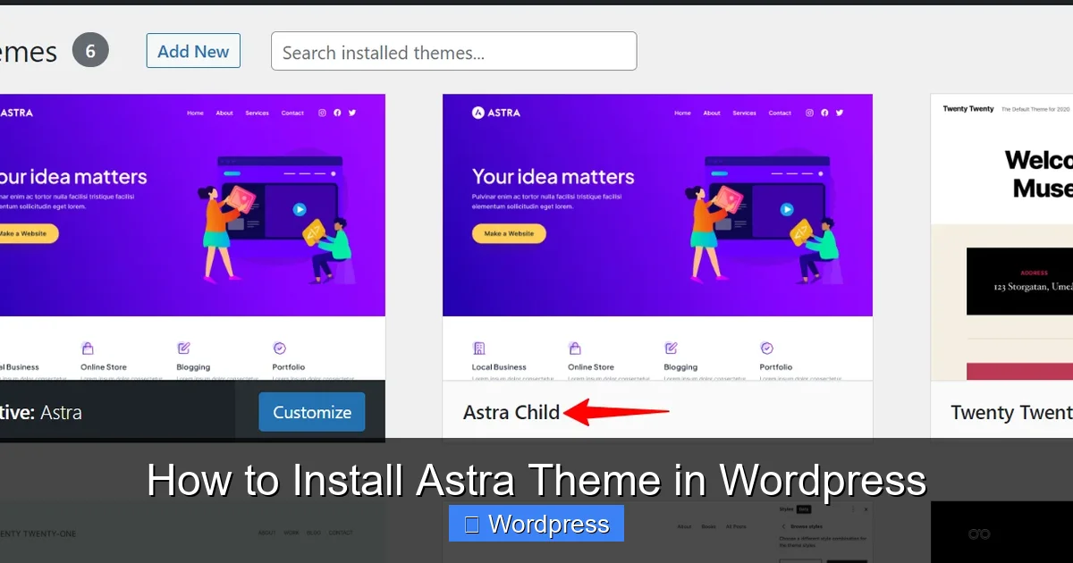The height and width of the screenshot is (563, 1073).
Task: Select the Contact menu item in Astra Child header
Action: [780, 113]
